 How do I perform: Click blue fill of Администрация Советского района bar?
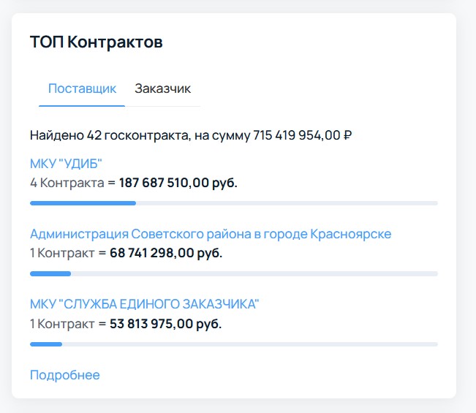coord(50,273)
